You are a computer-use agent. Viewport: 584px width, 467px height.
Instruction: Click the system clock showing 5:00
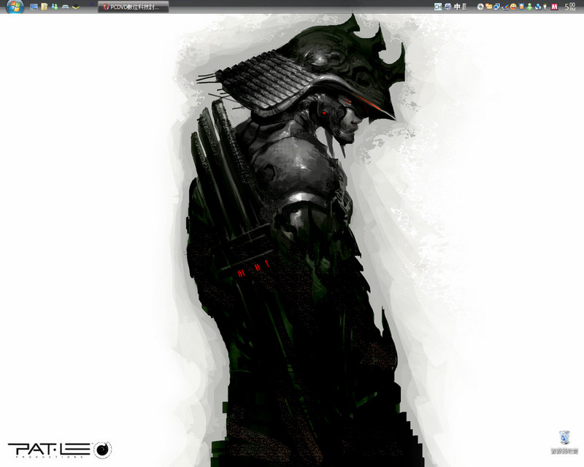point(572,7)
